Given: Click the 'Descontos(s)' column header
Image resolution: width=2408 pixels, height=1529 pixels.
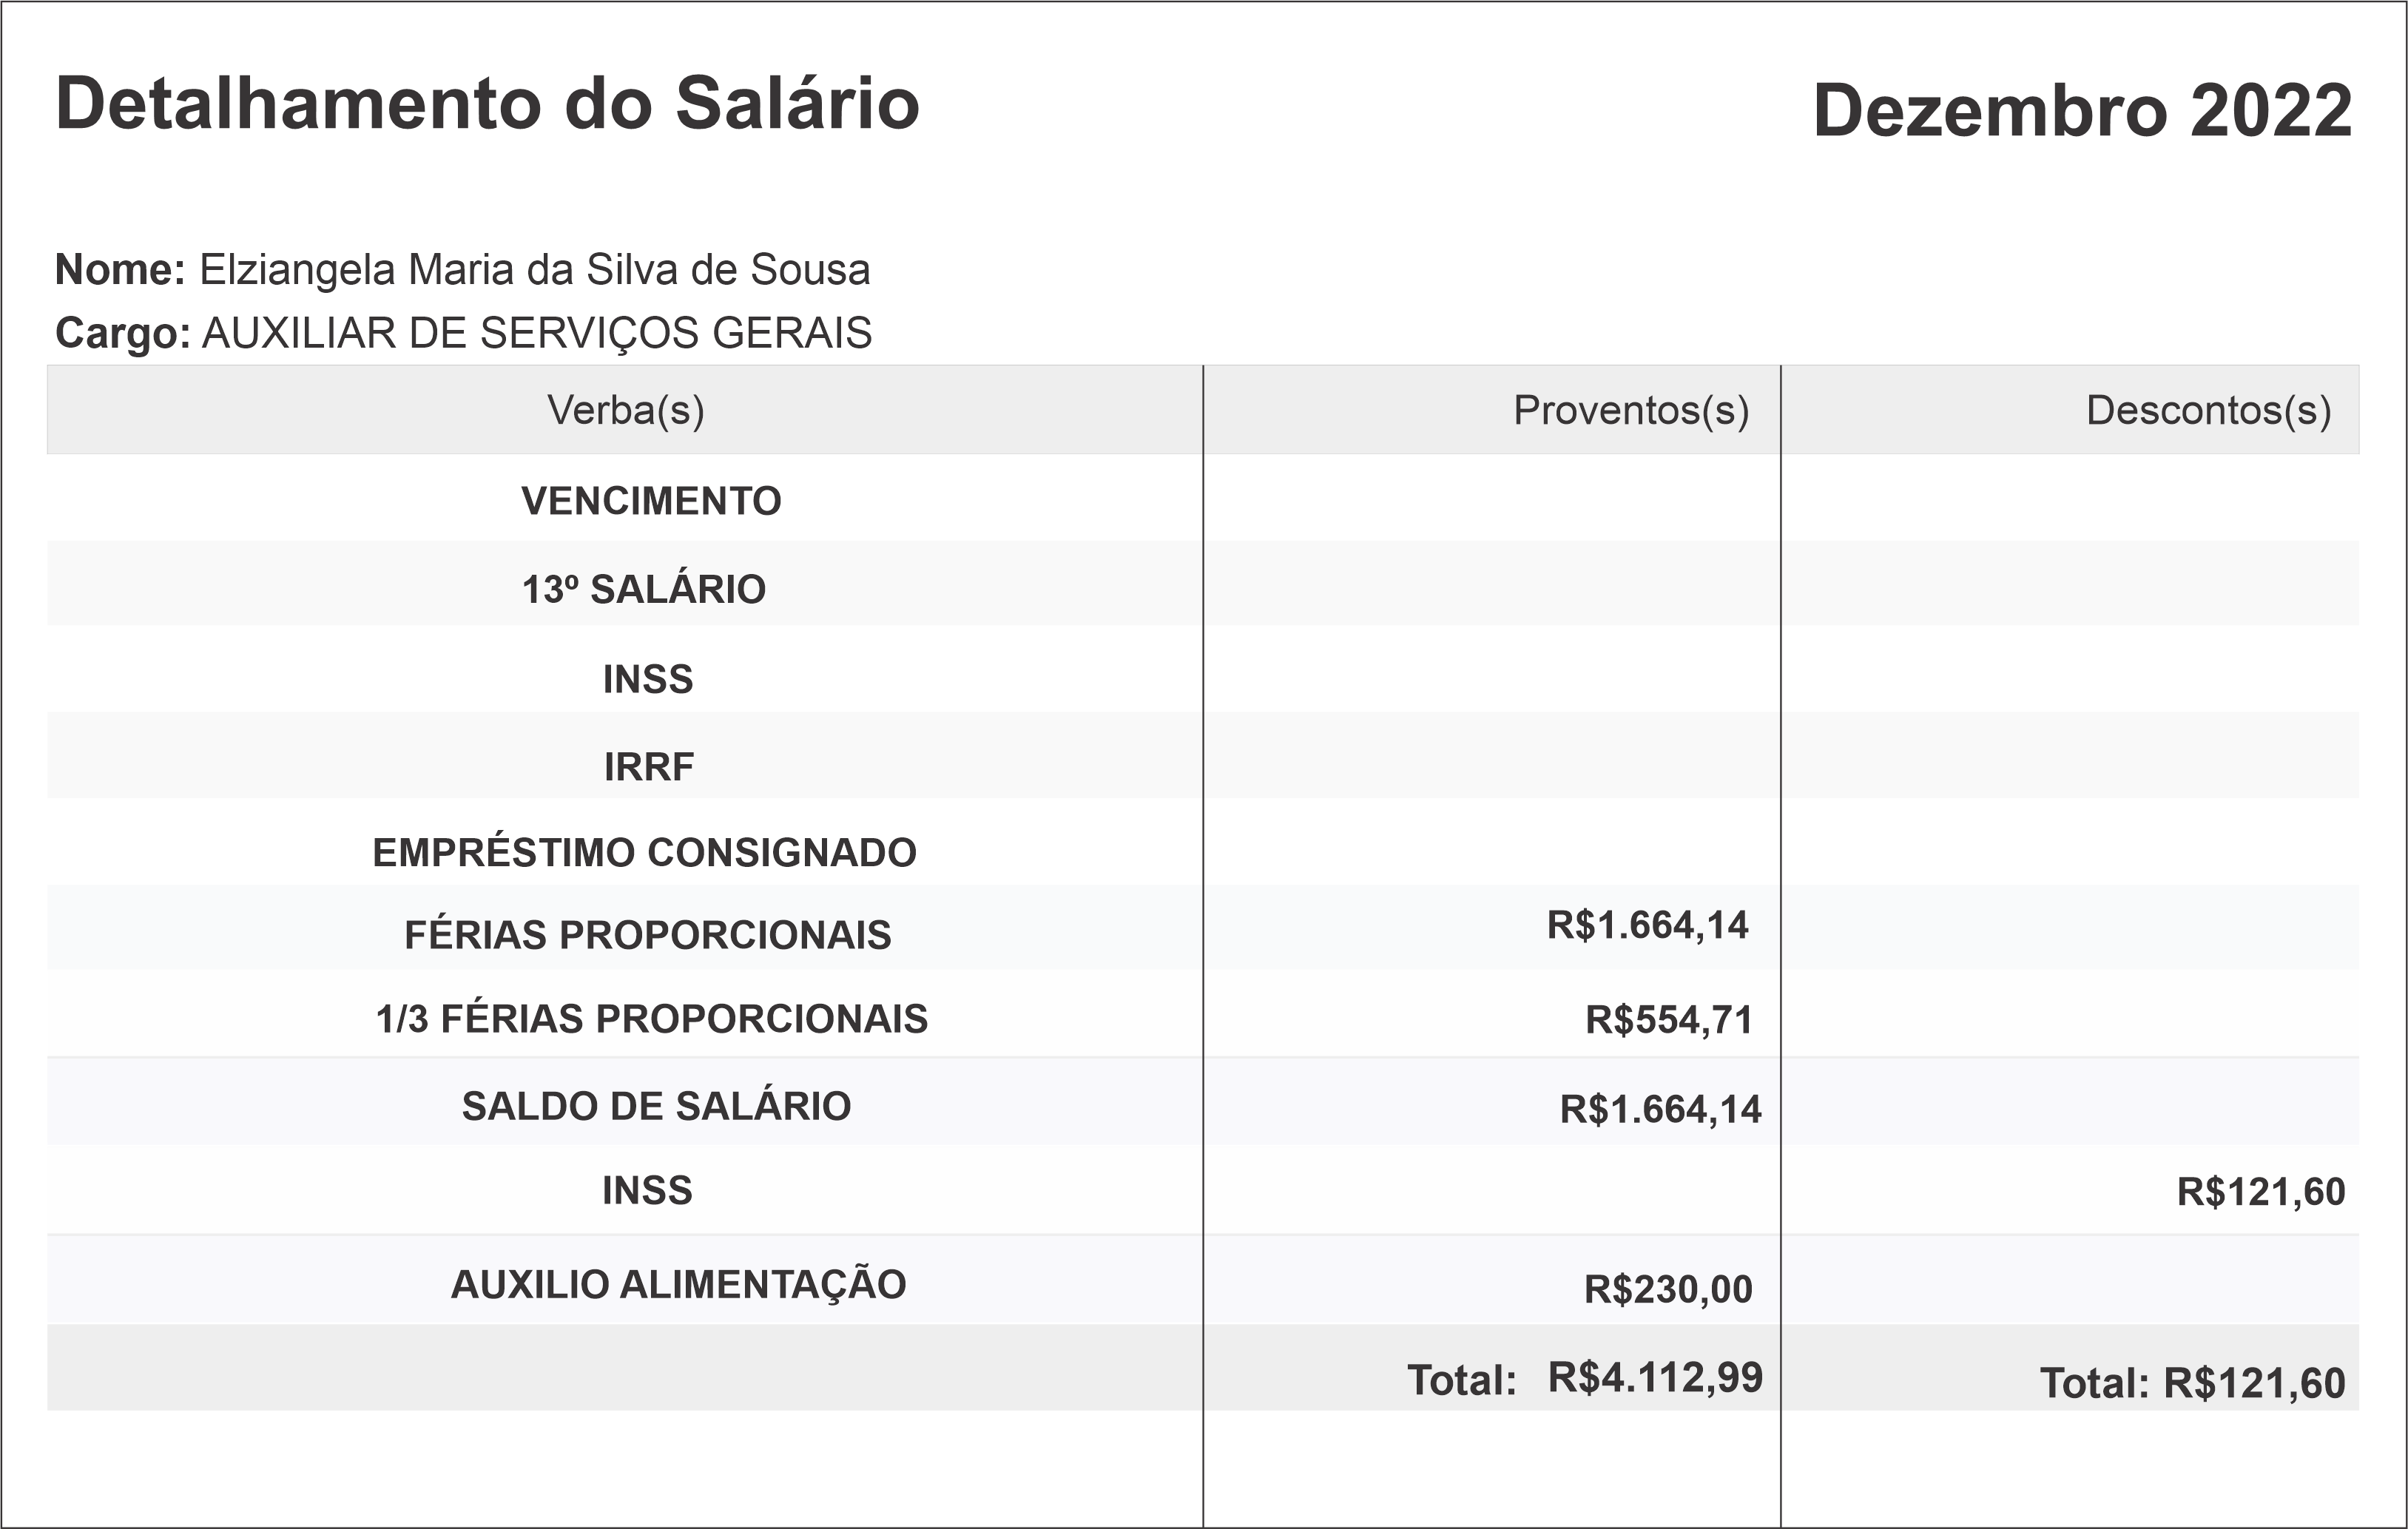Looking at the screenshot, I should (2208, 410).
